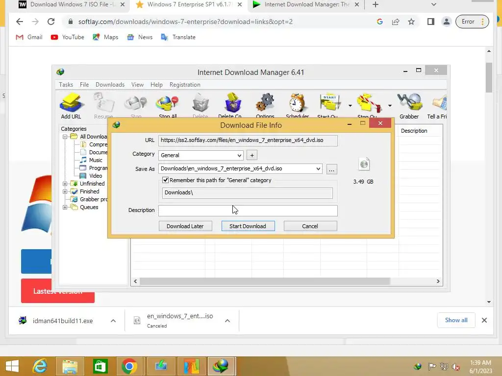Click Cancel in Download File Info
This screenshot has height=376, width=502.
[x=310, y=226]
